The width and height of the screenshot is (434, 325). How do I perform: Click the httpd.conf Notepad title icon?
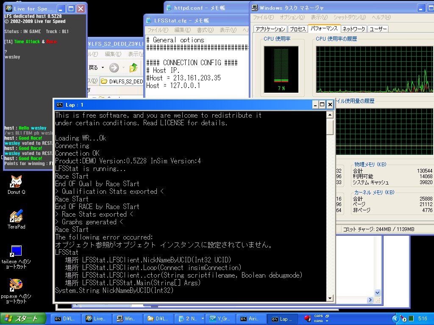(x=169, y=8)
